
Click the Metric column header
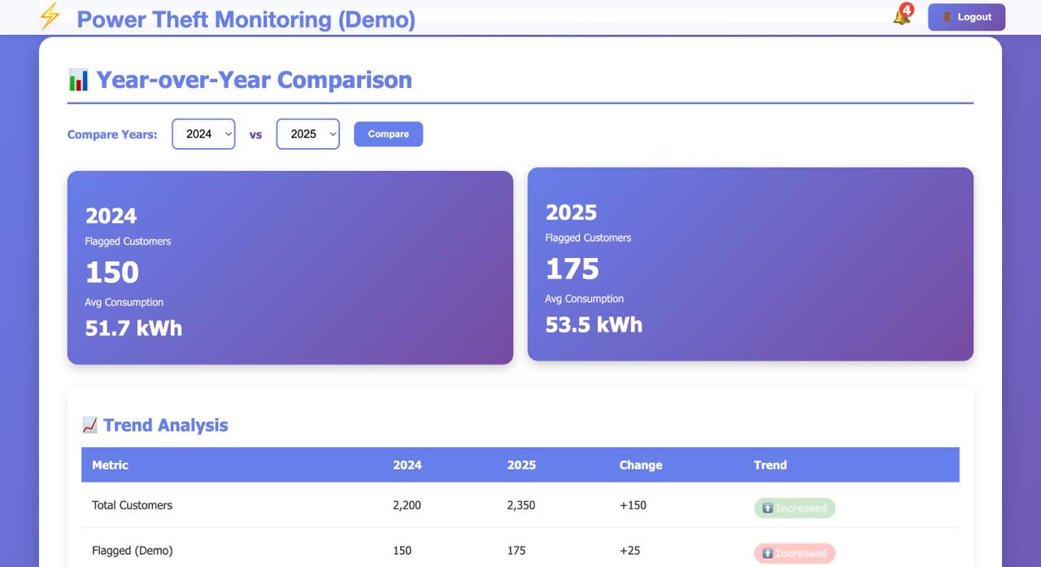tap(110, 465)
